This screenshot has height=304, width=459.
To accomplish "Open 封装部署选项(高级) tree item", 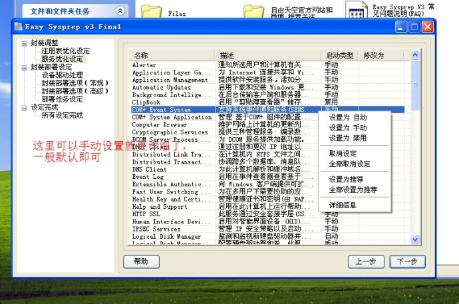I will pos(75,91).
